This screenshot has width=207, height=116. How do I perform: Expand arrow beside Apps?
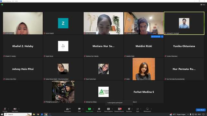coord(141,109)
